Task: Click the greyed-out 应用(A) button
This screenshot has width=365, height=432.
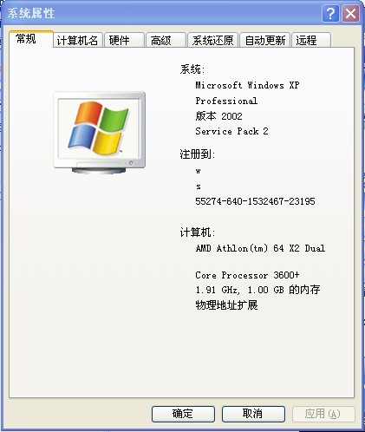Action: click(x=323, y=414)
